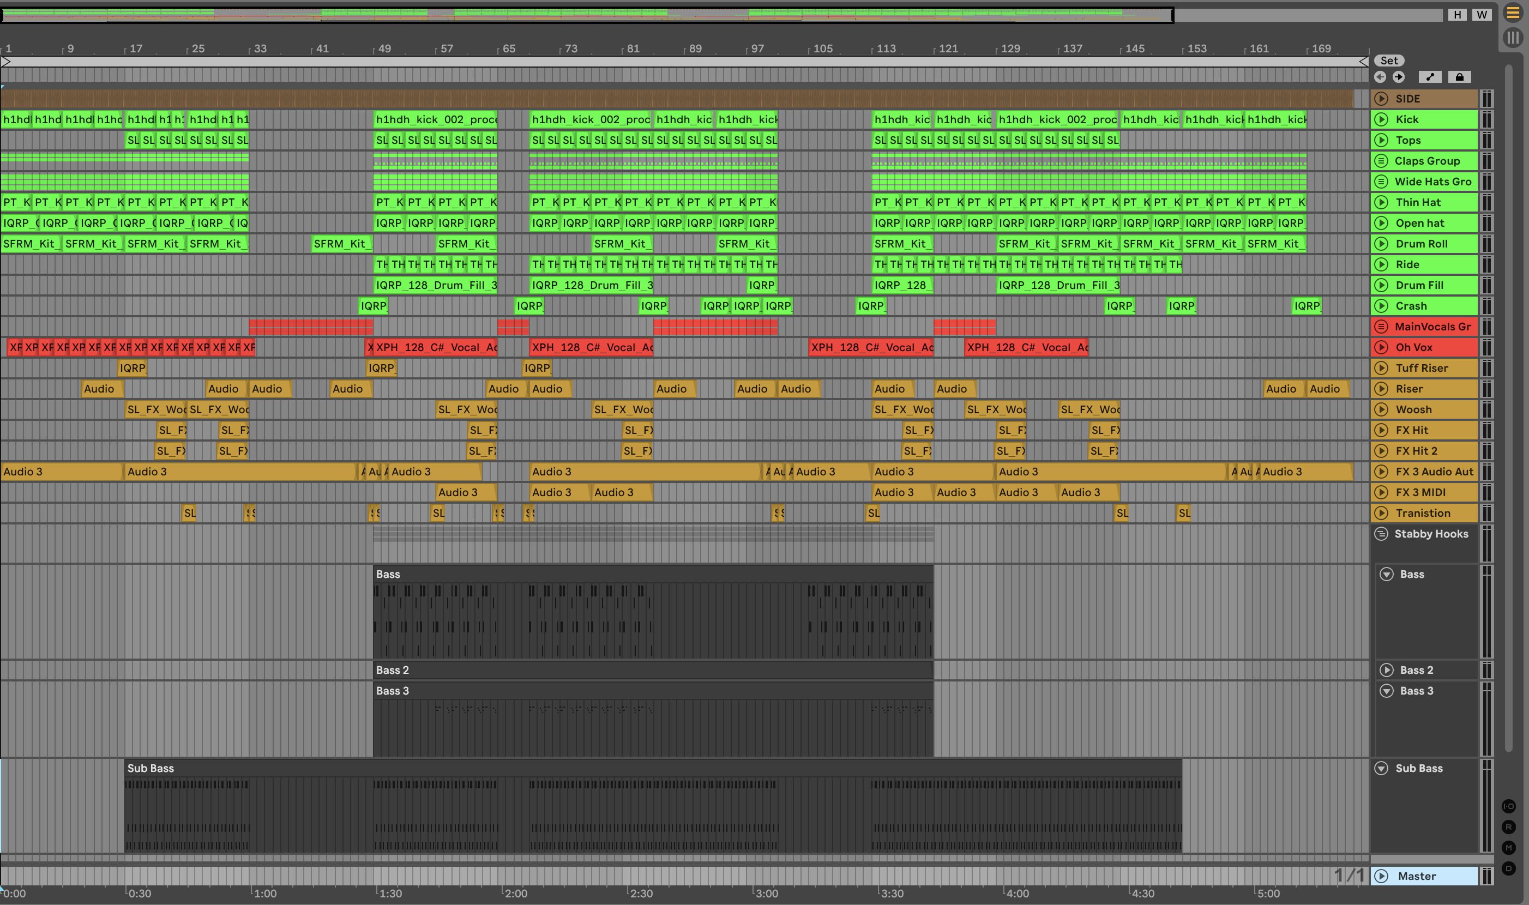
Task: Click the Set locator button
Action: coord(1389,61)
